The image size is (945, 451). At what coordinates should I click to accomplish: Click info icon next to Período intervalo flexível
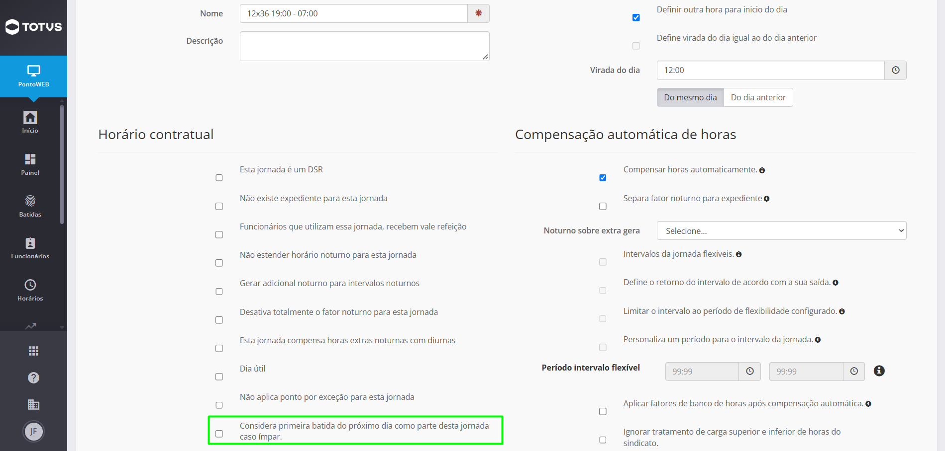879,371
